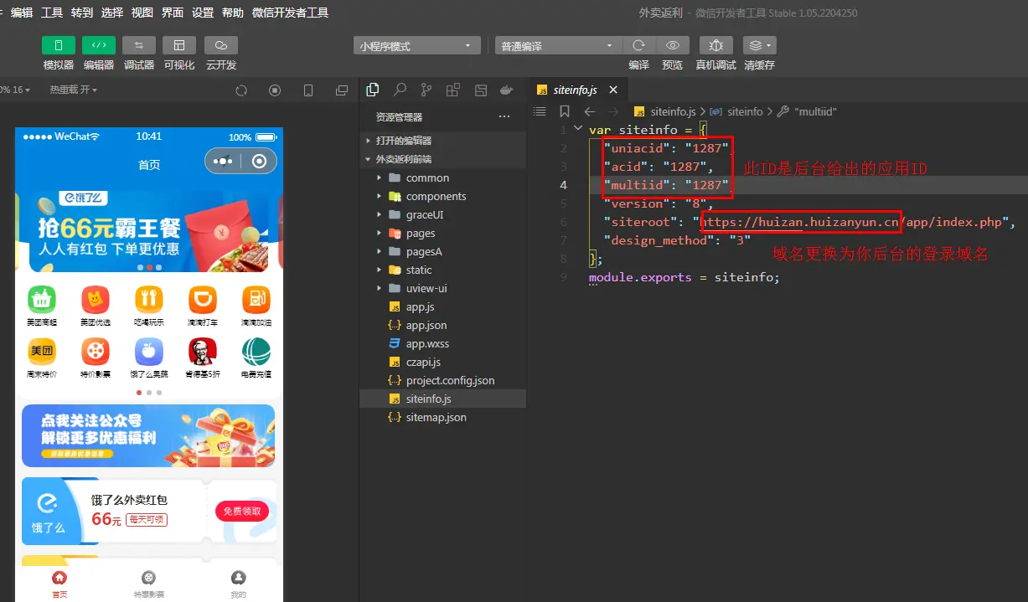The height and width of the screenshot is (602, 1028).
Task: Open the 工具 menu
Action: point(52,13)
